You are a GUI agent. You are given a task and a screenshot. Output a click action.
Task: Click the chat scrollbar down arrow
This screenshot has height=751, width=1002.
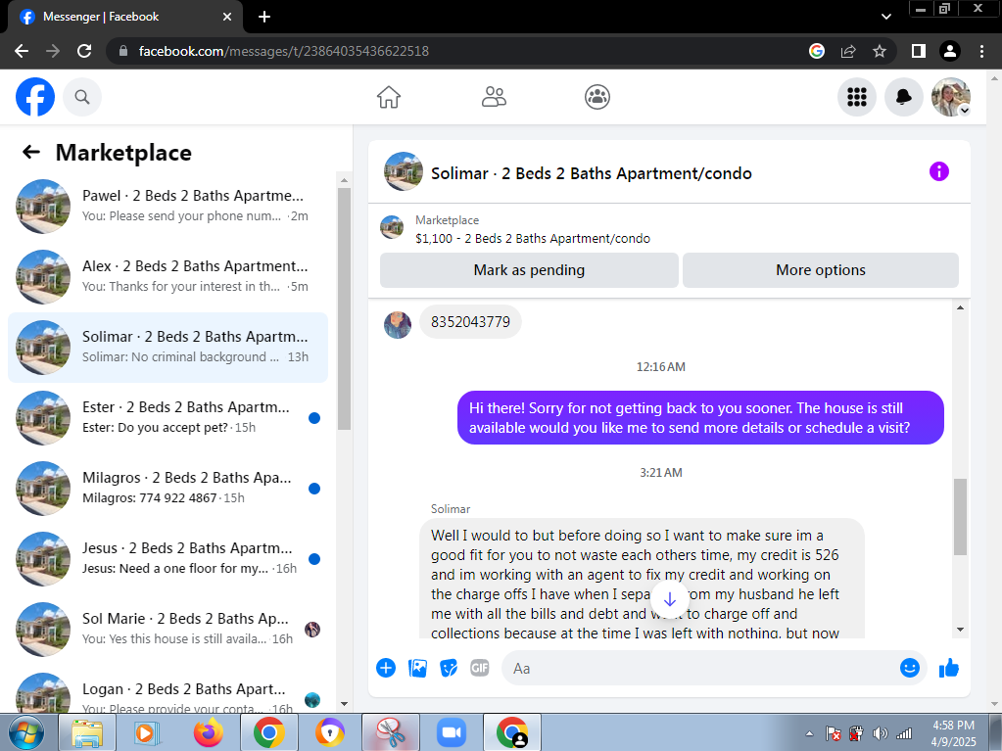point(960,630)
